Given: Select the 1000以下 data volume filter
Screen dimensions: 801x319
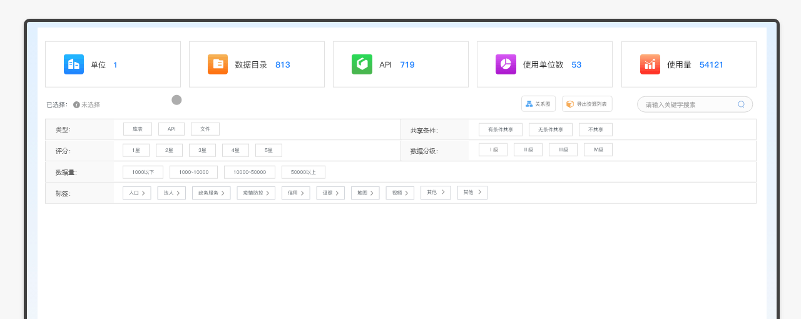Looking at the screenshot, I should pos(143,172).
